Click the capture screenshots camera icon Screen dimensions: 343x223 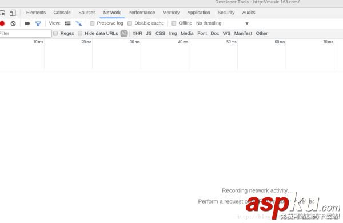point(27,23)
